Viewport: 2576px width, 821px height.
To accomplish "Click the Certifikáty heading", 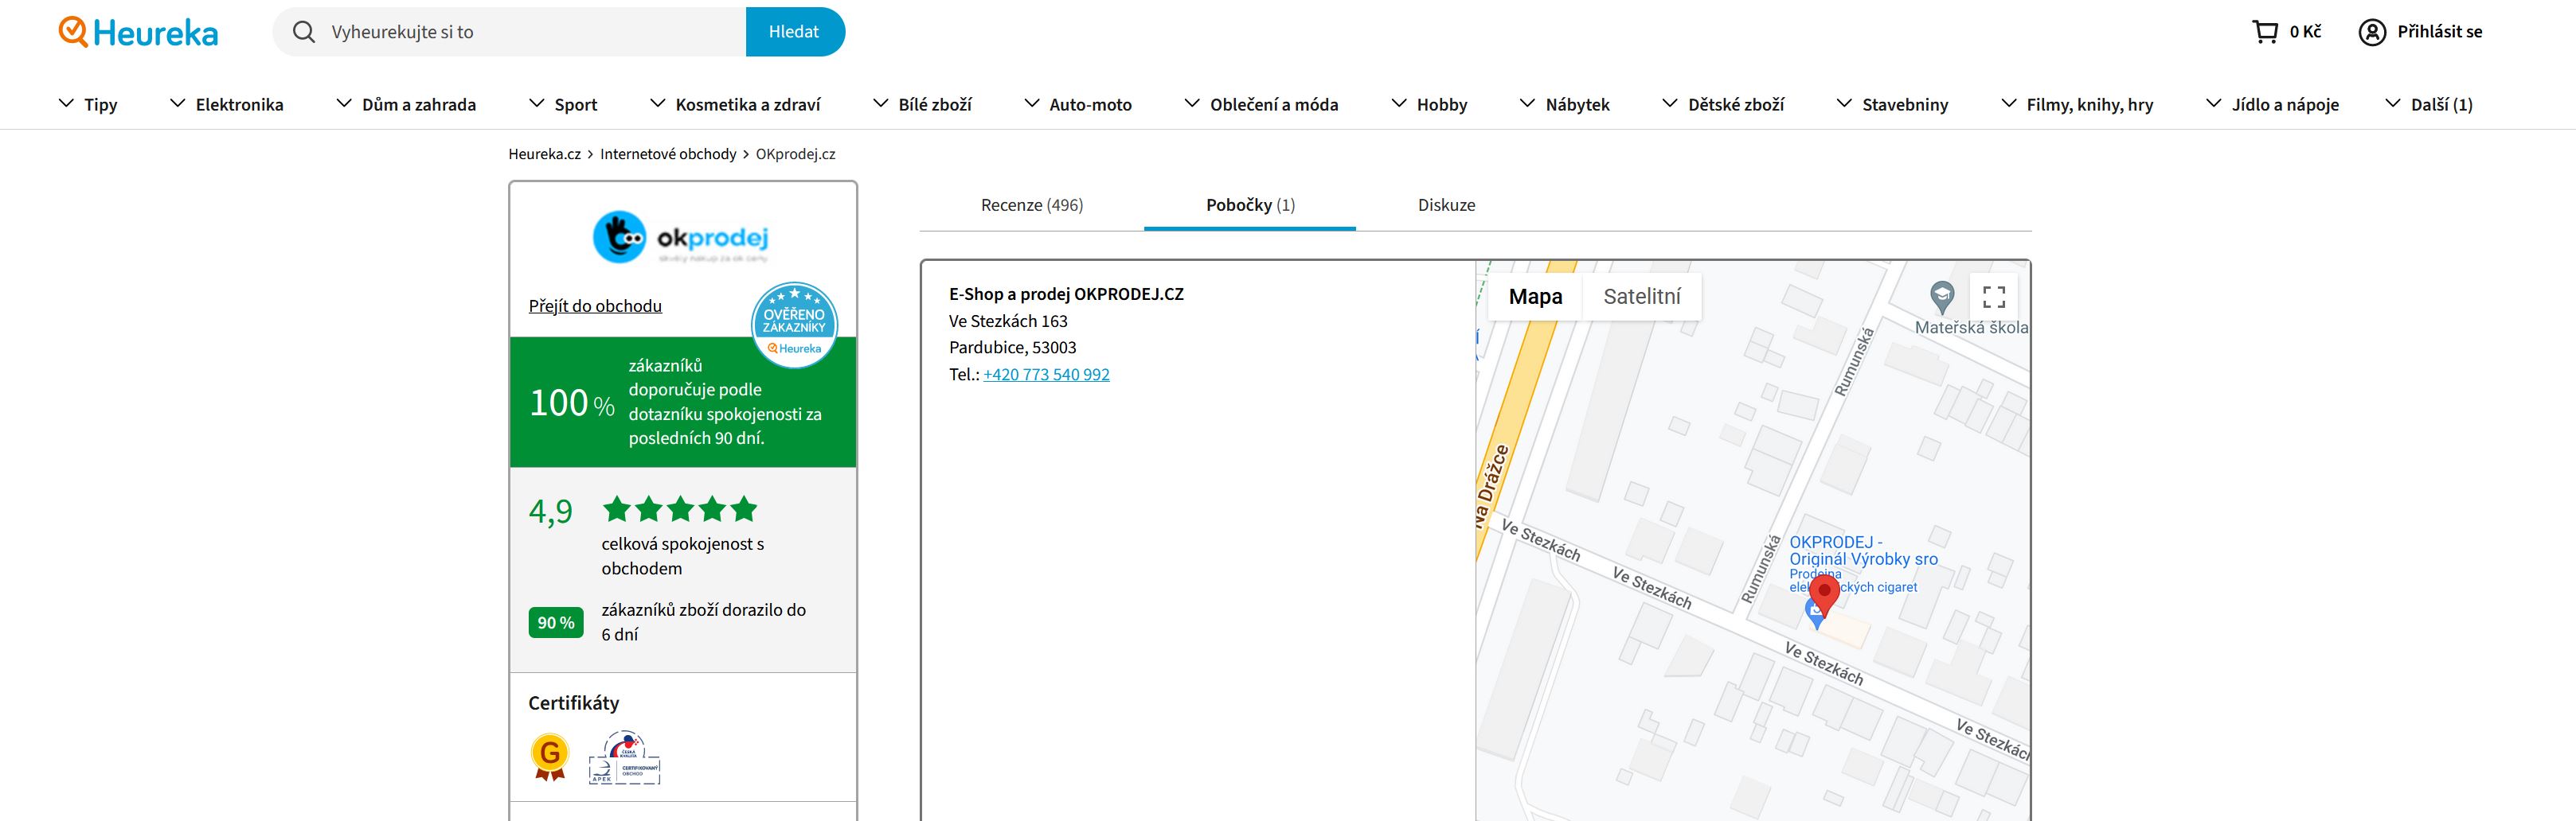I will 574,703.
